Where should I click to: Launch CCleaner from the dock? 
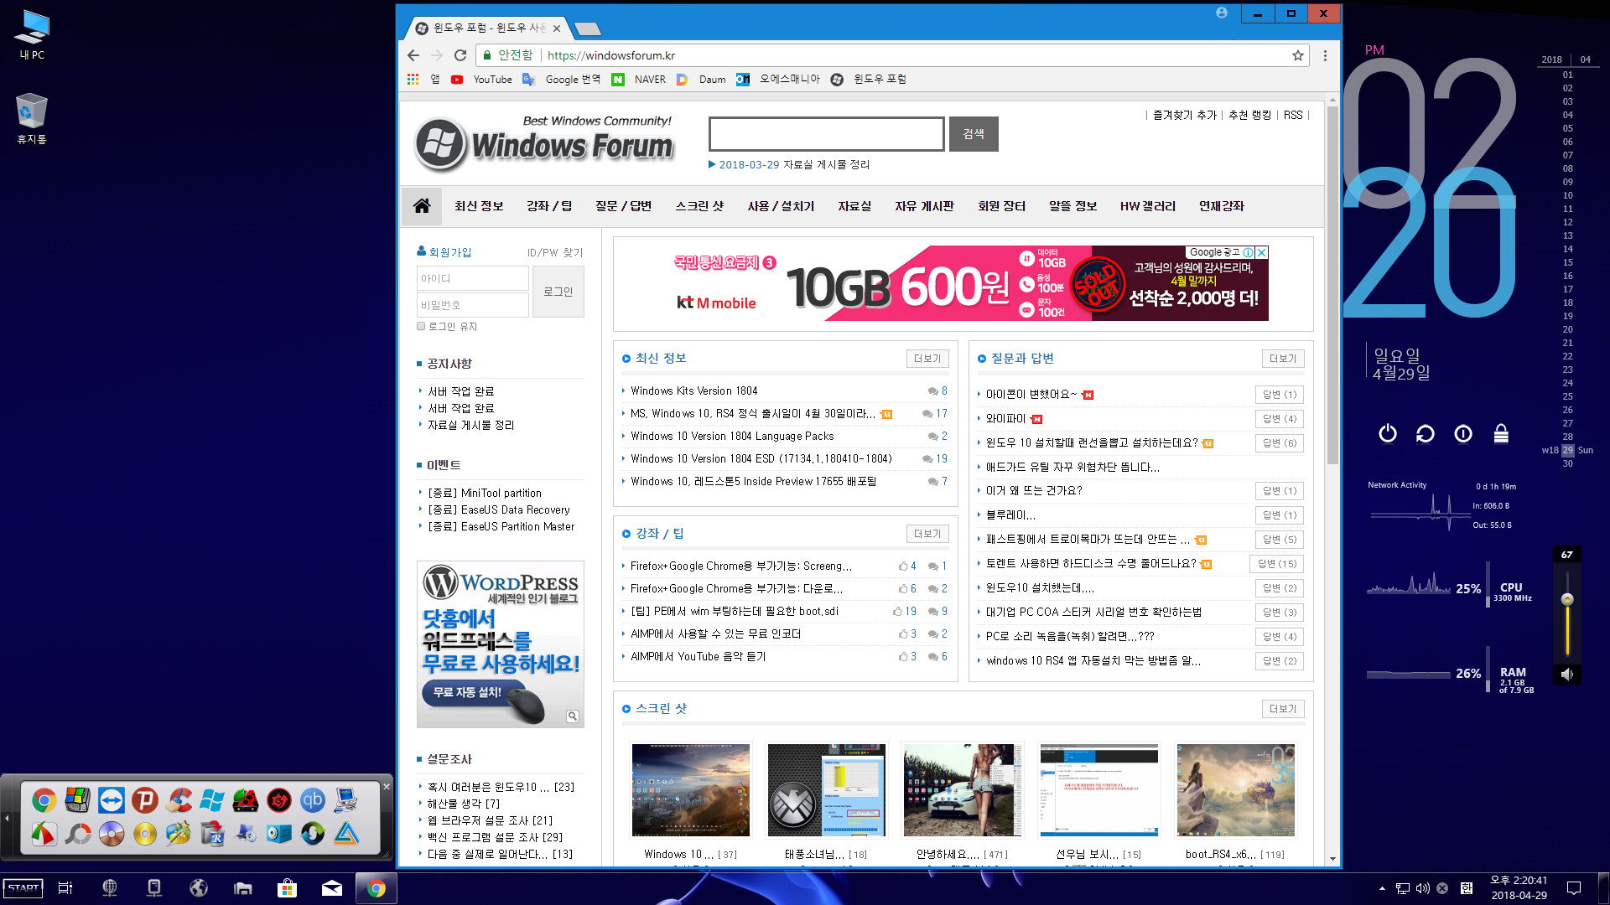179,800
